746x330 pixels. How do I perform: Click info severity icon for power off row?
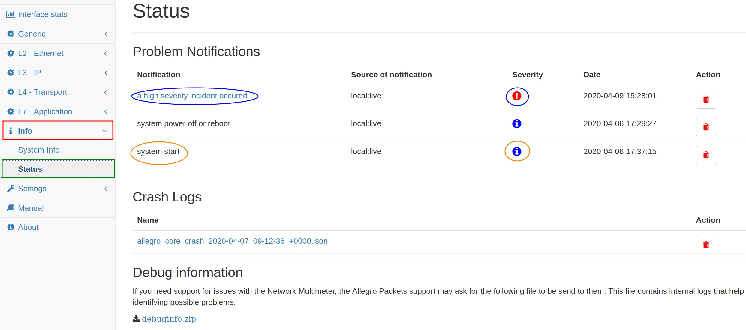[x=516, y=123]
